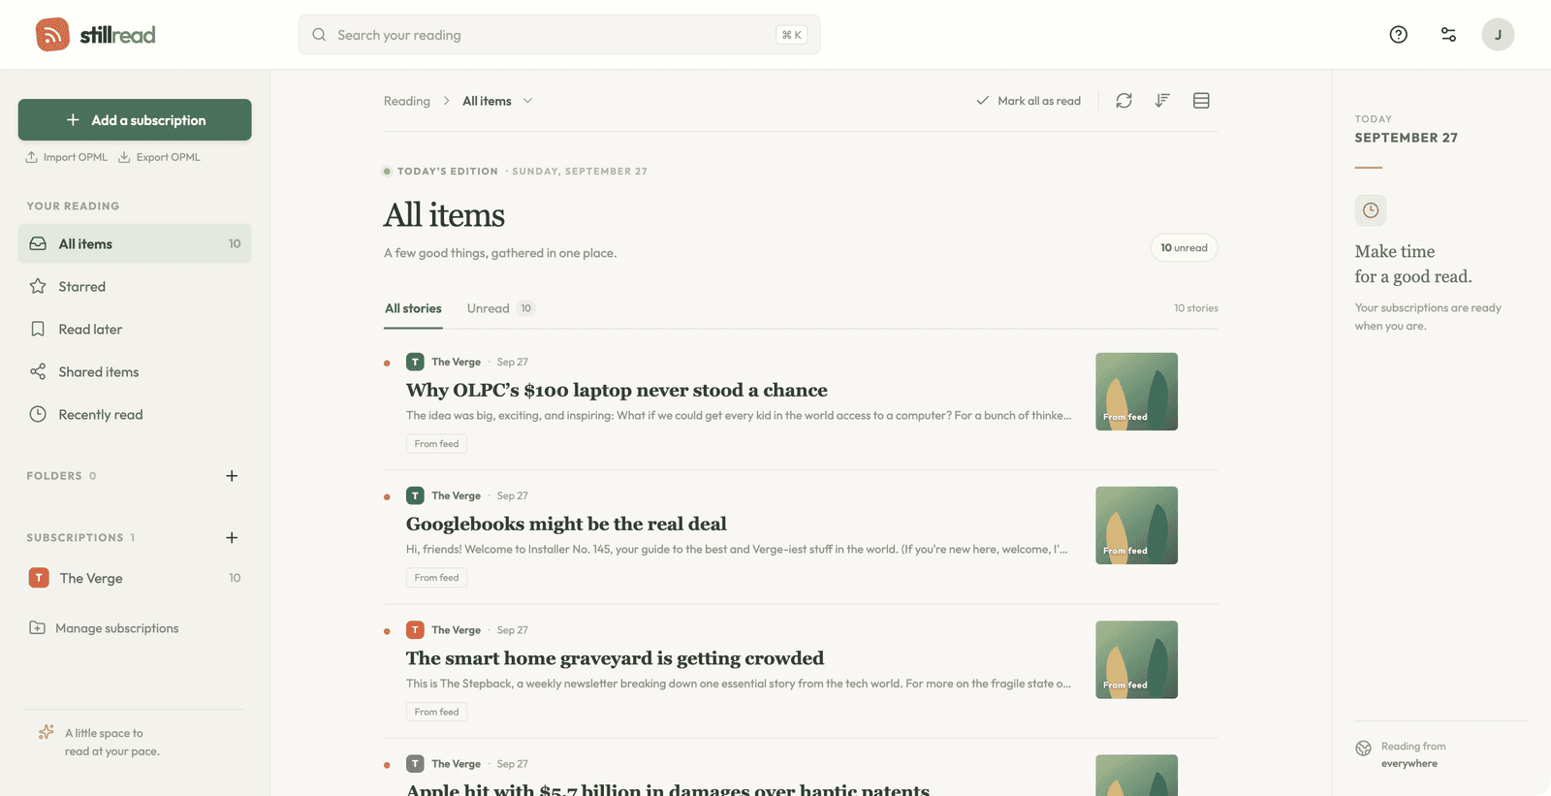The height and width of the screenshot is (796, 1551).
Task: Toggle unread dot on Googlebooks story
Action: pos(387,497)
